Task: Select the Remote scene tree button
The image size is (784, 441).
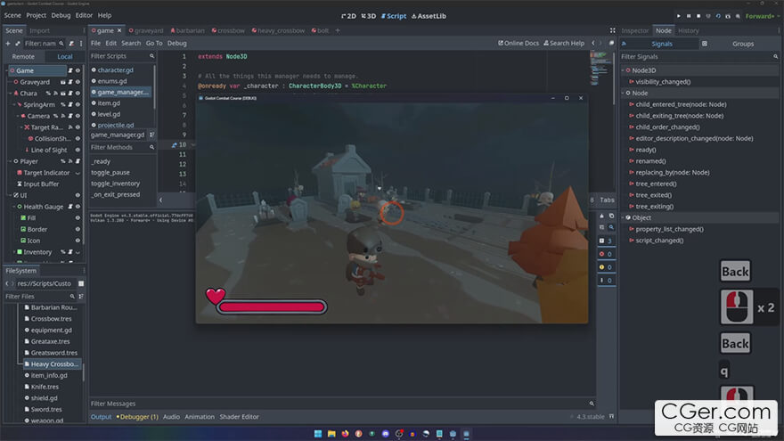Action: 23,56
